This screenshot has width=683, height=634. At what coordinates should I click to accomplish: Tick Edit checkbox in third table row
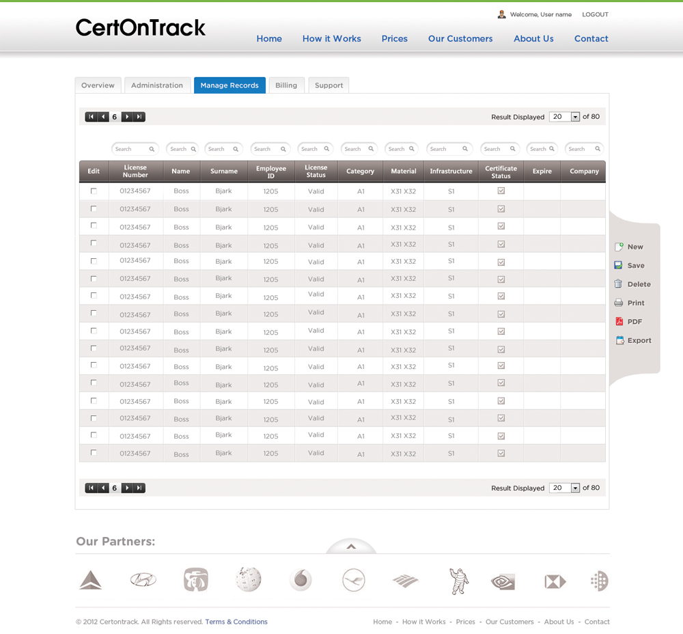tap(94, 225)
